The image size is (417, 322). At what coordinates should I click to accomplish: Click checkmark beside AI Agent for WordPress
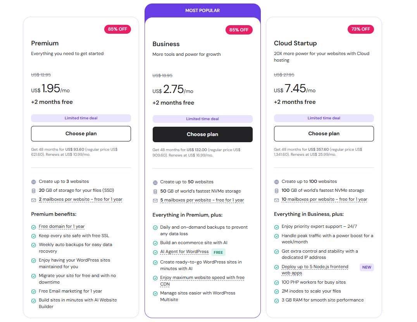click(x=155, y=252)
